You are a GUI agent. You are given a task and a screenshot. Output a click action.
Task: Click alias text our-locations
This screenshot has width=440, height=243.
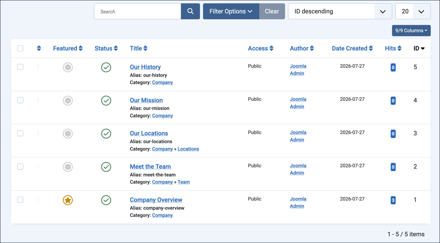[158, 141]
